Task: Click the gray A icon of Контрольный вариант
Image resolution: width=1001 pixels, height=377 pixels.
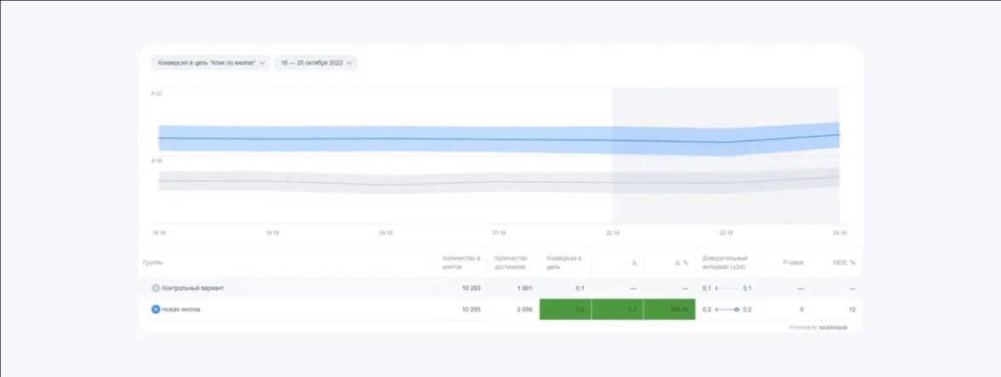Action: [155, 288]
